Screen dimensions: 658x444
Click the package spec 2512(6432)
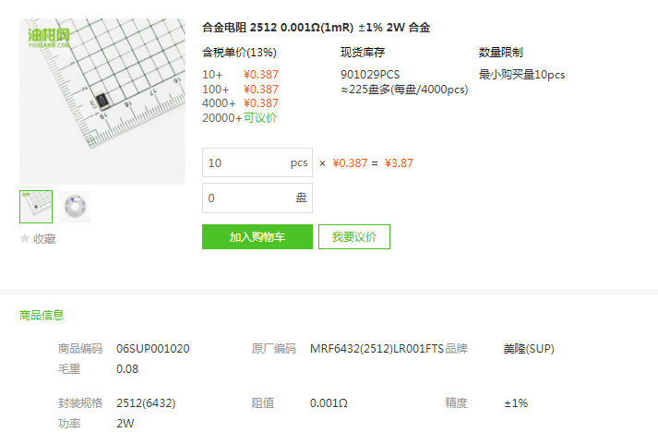(146, 403)
